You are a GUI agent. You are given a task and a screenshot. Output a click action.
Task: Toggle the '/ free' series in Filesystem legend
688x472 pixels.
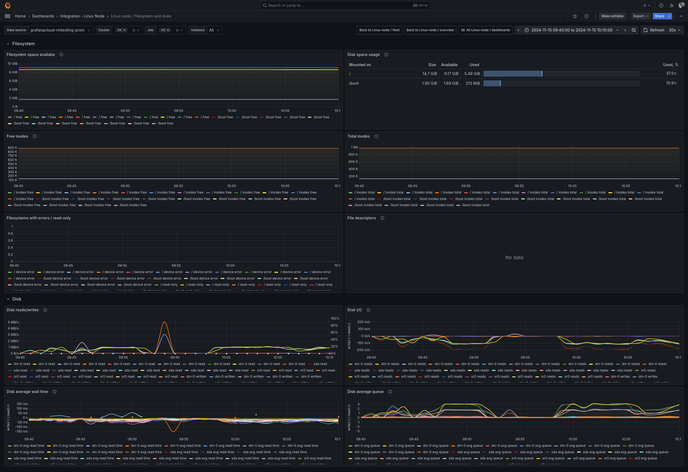(x=17, y=117)
